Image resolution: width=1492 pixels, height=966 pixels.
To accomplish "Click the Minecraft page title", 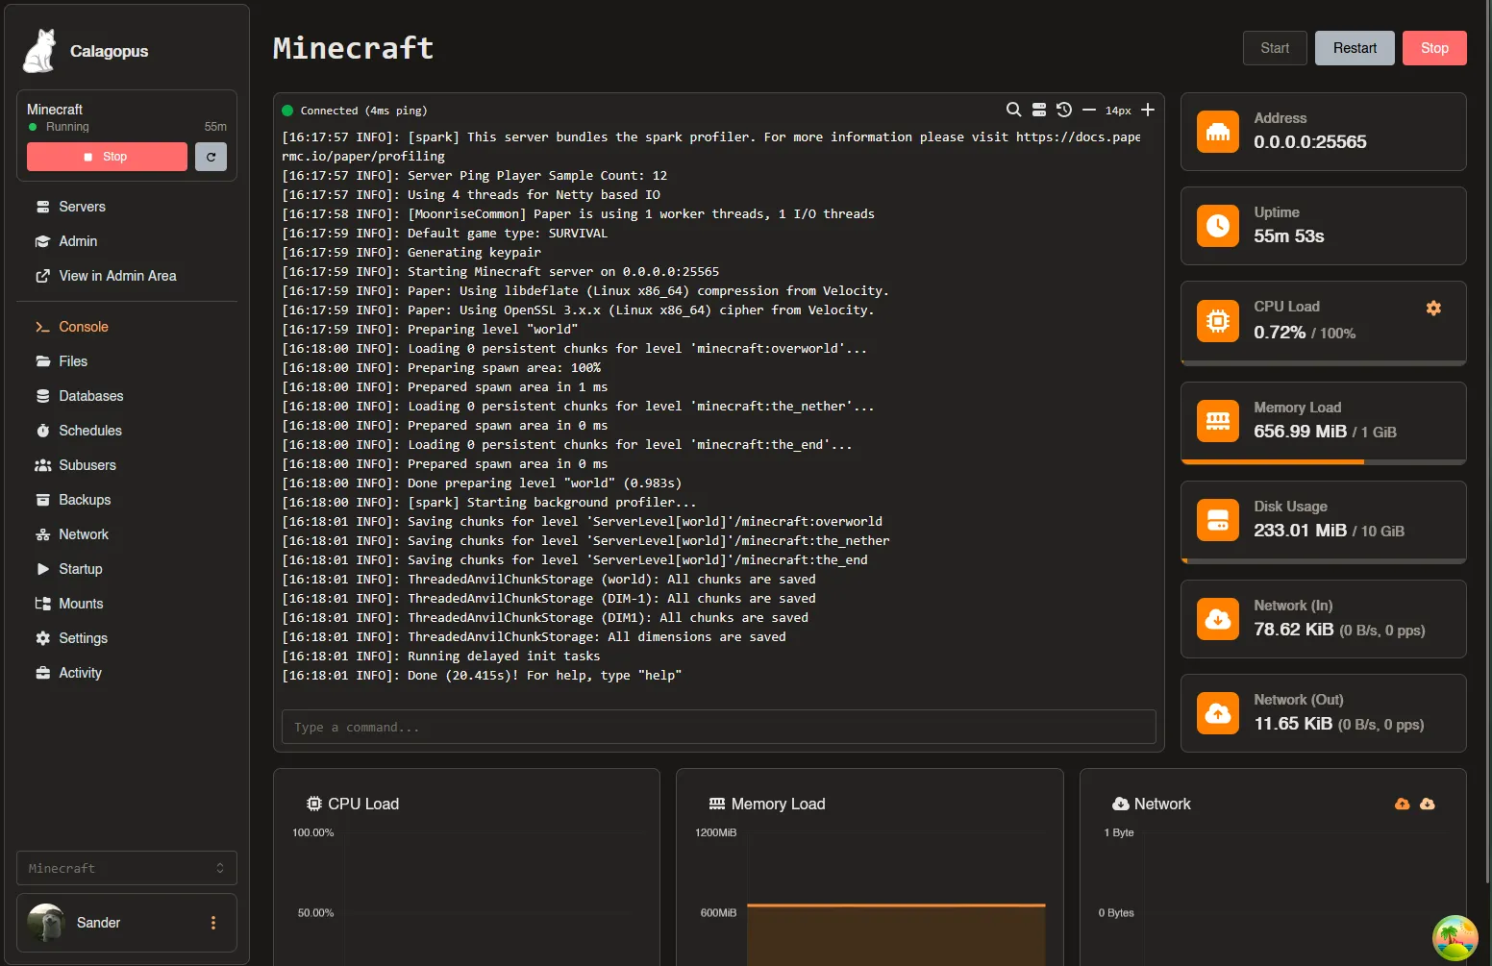I will point(353,48).
